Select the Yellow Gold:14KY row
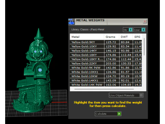The image size is (165, 124). pyautogui.click(x=106, y=51)
